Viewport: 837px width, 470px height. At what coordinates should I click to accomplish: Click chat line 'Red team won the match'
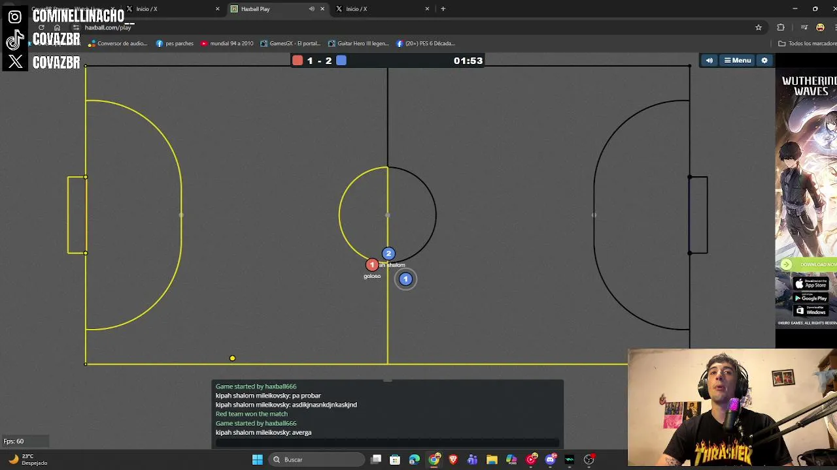tap(252, 414)
